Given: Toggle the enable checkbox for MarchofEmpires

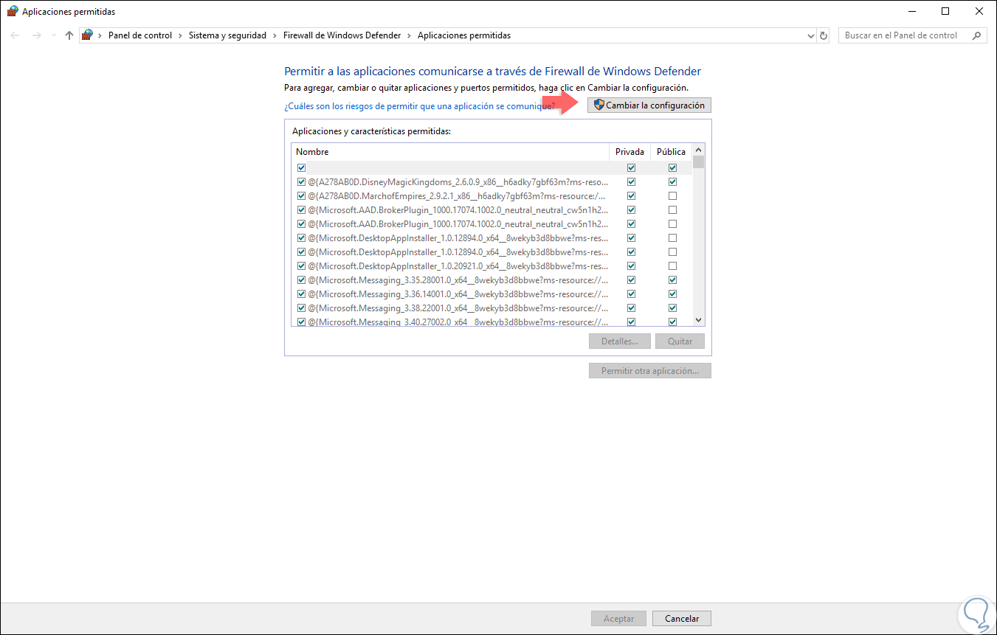Looking at the screenshot, I should click(x=301, y=196).
